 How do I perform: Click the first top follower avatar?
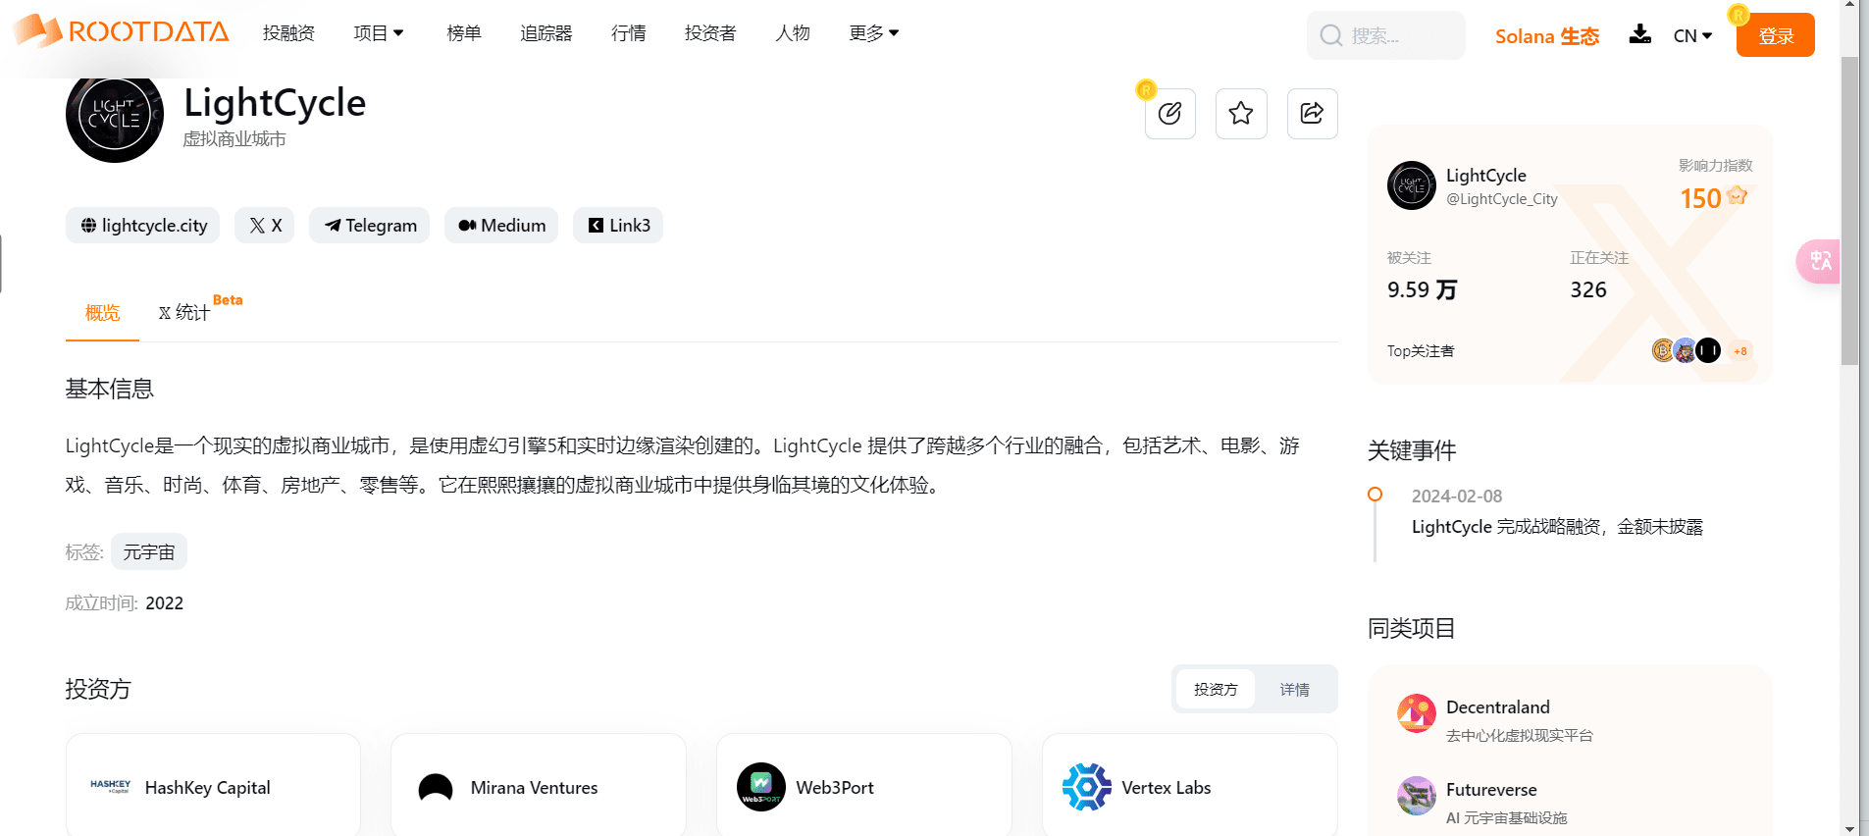pos(1662,350)
